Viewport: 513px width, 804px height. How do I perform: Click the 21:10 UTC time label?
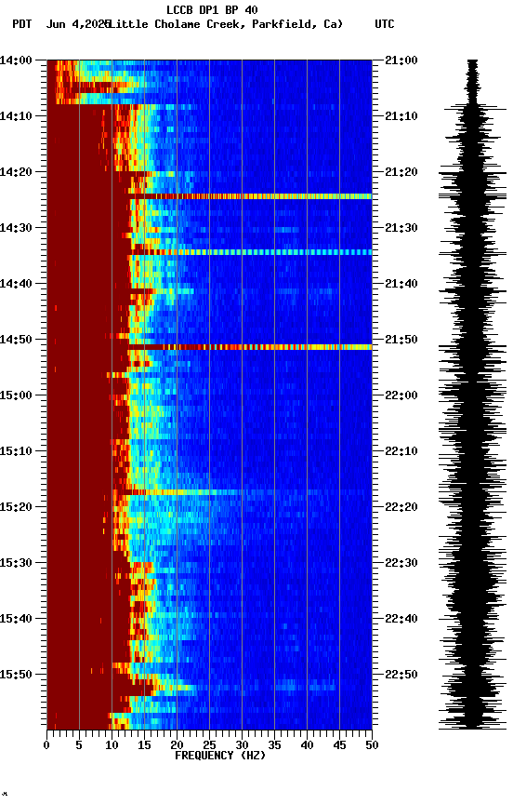(401, 116)
